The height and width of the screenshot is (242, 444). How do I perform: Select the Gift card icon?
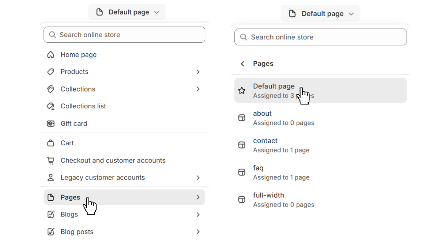coord(51,123)
